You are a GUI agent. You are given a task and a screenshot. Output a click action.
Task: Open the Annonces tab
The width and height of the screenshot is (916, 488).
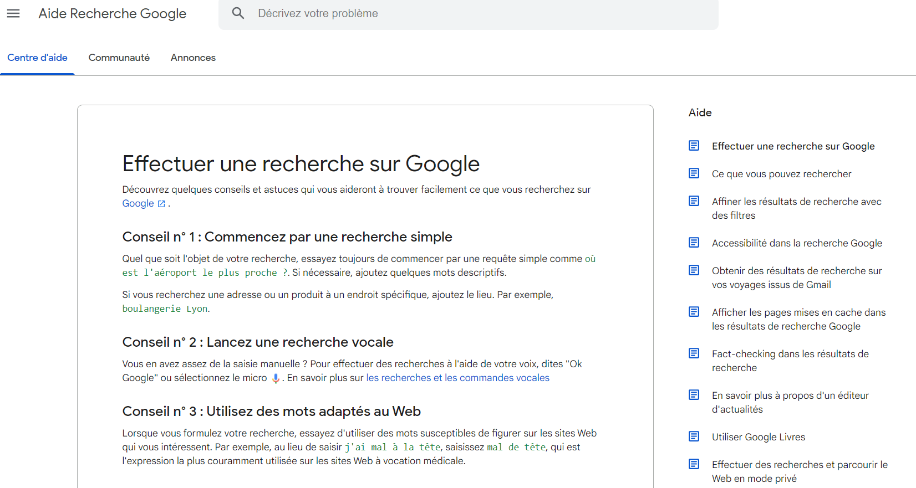coord(193,58)
